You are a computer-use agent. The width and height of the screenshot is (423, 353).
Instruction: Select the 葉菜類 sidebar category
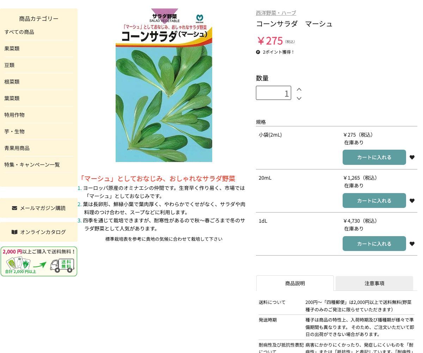click(12, 98)
